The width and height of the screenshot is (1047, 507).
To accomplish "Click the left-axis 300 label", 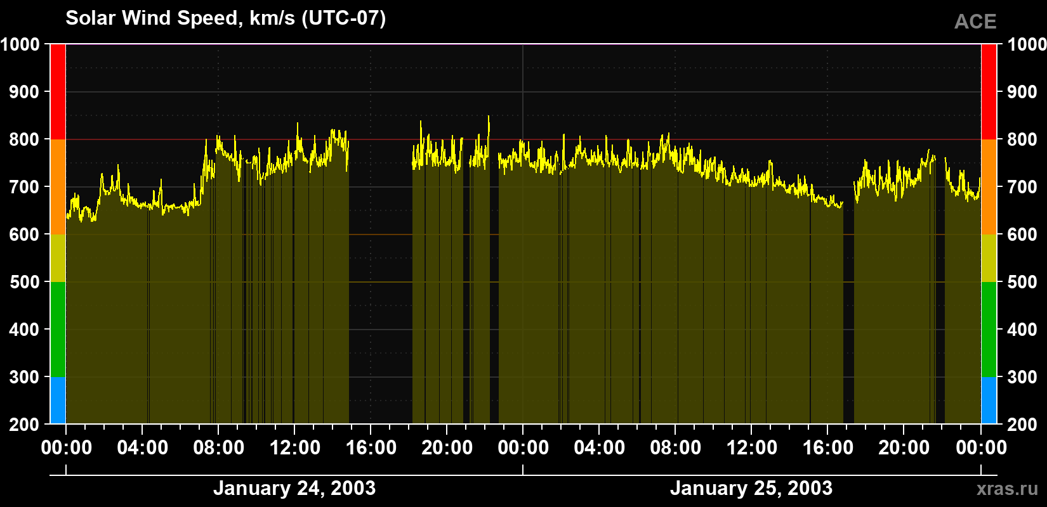I will [x=25, y=377].
